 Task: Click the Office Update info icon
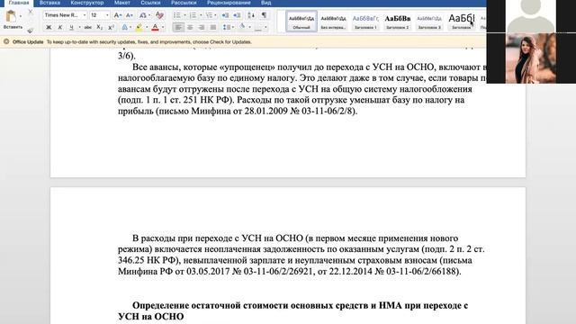[x=6, y=42]
